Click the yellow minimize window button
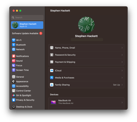Screen dimensions: 137x122 [17, 11]
